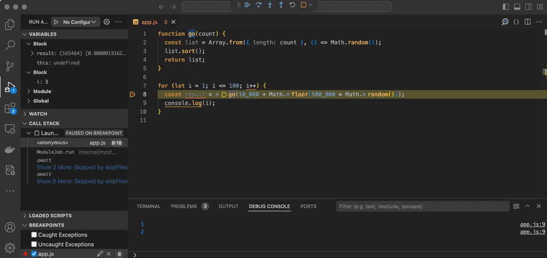The image size is (547, 258).
Task: Enable Caught Exceptions breakpoint
Action: click(x=34, y=235)
